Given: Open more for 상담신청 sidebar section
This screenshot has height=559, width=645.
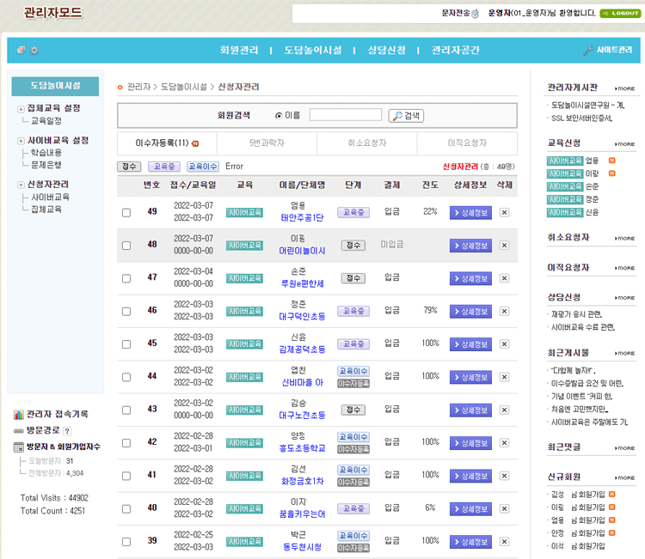Looking at the screenshot, I should point(625,297).
